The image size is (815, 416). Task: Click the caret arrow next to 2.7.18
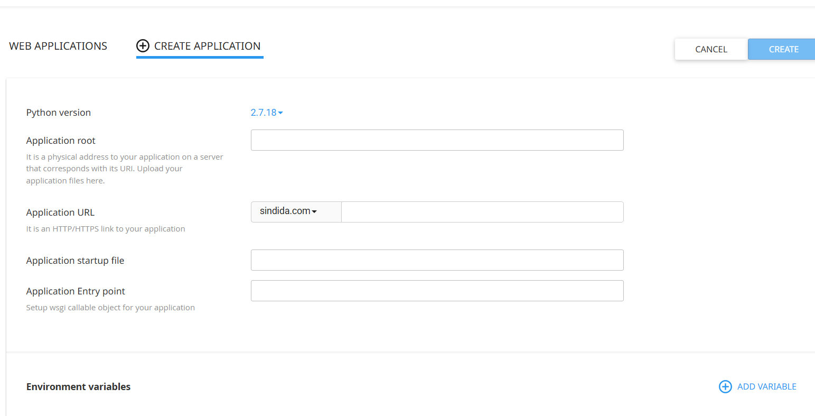[280, 113]
